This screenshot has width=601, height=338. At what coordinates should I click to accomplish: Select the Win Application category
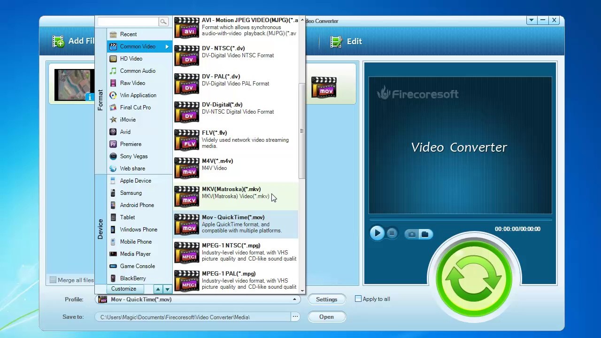pyautogui.click(x=139, y=95)
